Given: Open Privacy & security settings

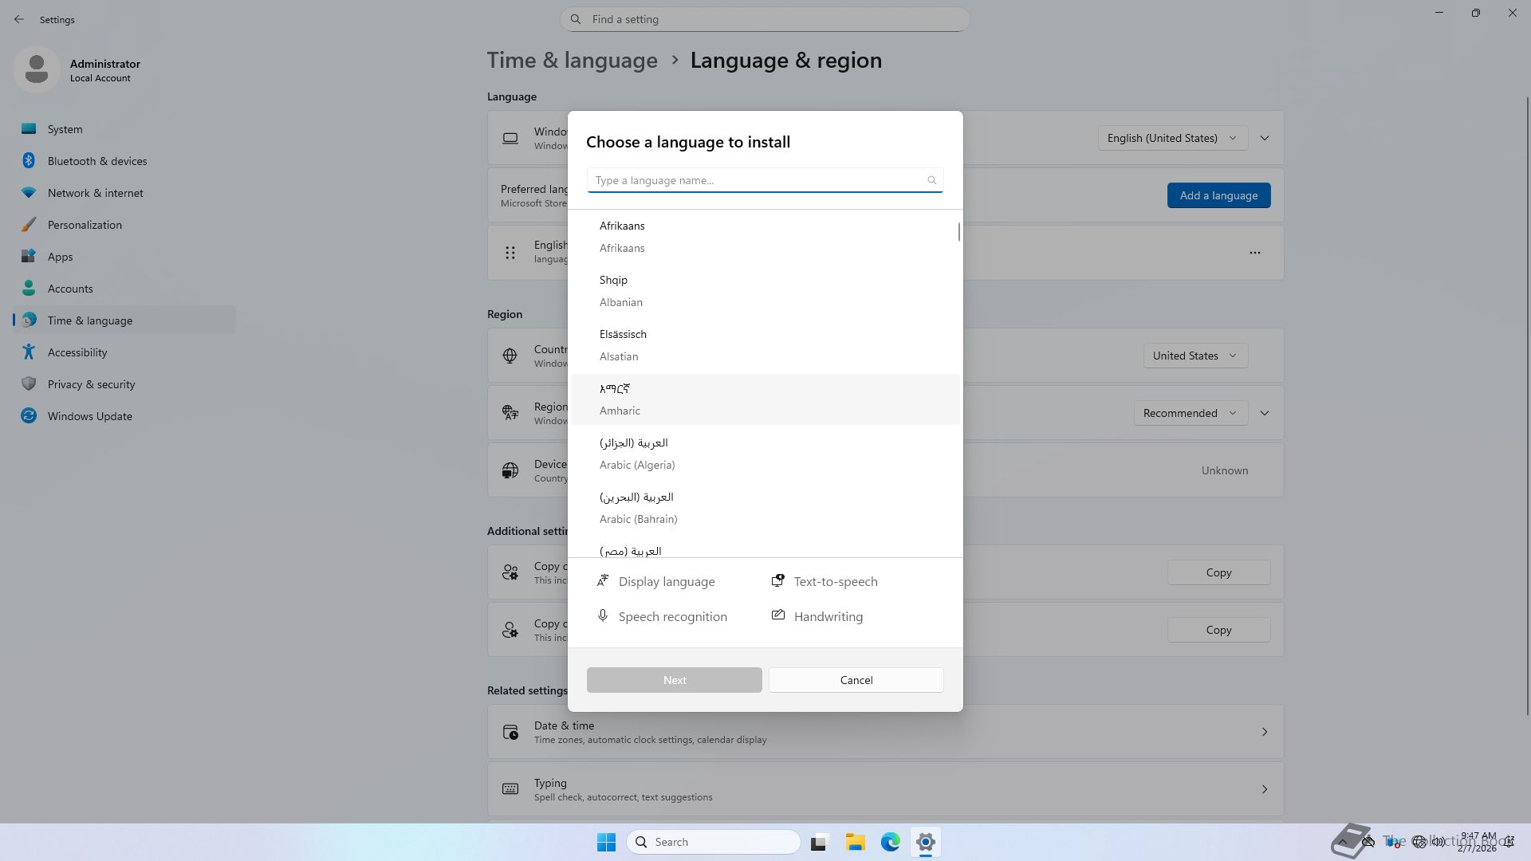Looking at the screenshot, I should point(91,384).
